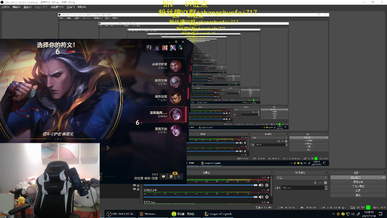Adjust the second mixer volume slider

[200, 197]
